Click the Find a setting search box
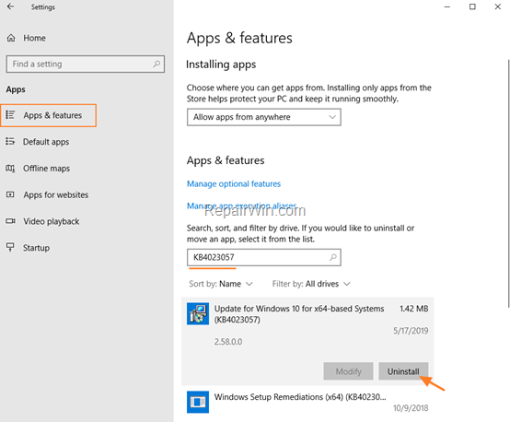 (86, 64)
